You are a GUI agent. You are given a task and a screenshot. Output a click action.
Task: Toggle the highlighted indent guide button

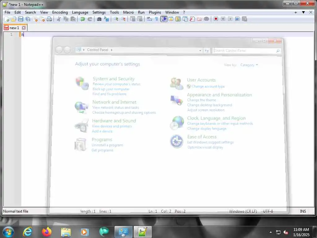[164, 19]
